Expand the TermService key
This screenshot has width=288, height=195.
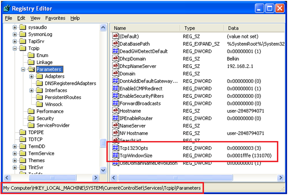[x=14, y=154]
